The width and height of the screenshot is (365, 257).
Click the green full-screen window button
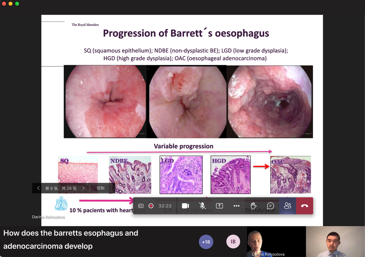(x=17, y=4)
